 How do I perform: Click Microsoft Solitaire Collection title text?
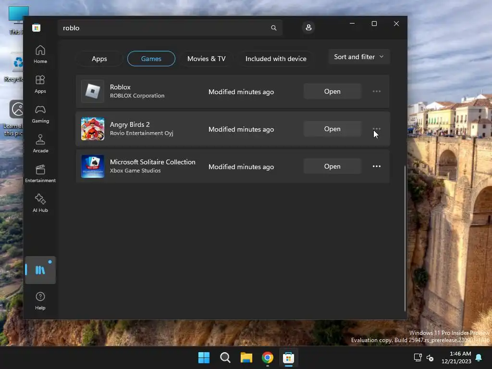152,162
